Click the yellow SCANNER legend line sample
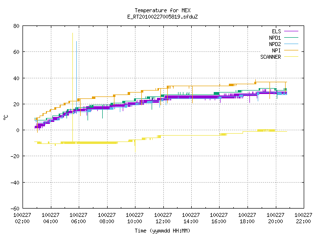Screen dimensions: 313x235 pyautogui.click(x=291, y=57)
